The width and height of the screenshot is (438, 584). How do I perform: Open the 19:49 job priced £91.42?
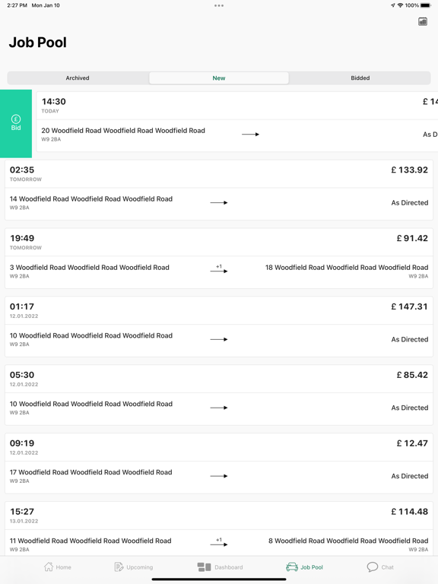(219, 259)
